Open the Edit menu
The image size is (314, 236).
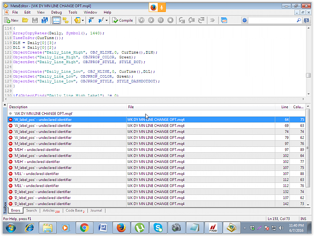coord(28,12)
